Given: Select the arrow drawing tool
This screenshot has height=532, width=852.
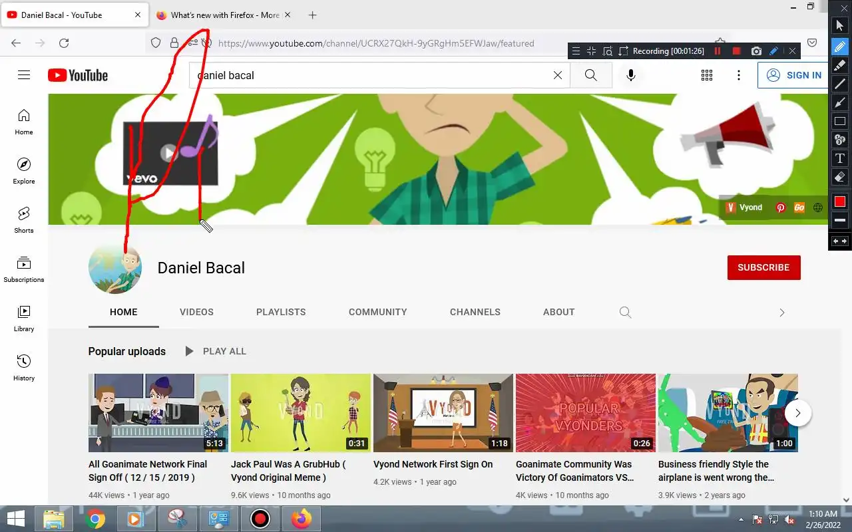Looking at the screenshot, I should (840, 102).
